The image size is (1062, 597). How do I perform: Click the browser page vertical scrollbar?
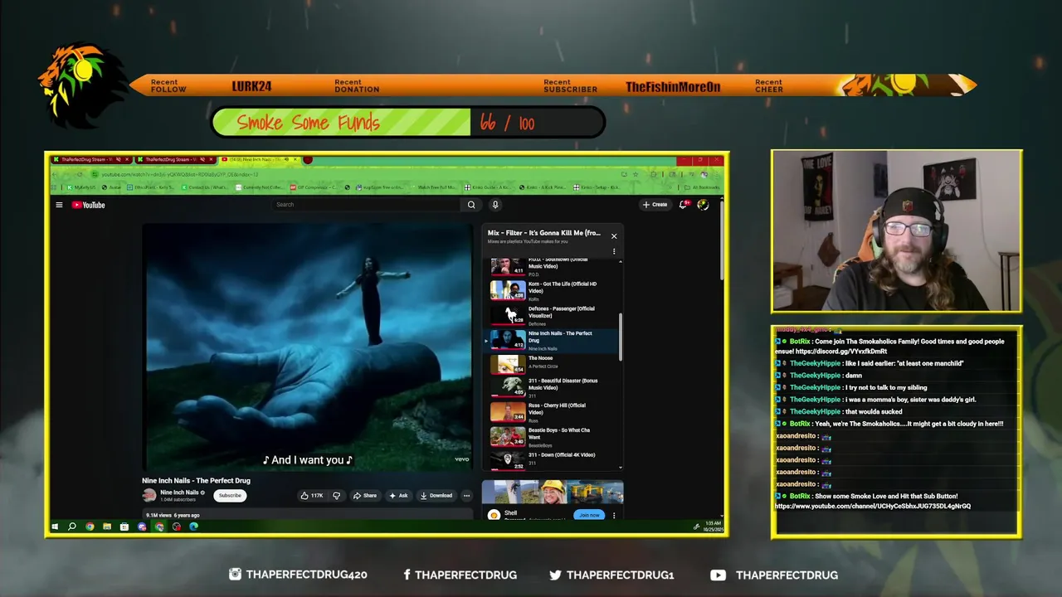tap(721, 240)
